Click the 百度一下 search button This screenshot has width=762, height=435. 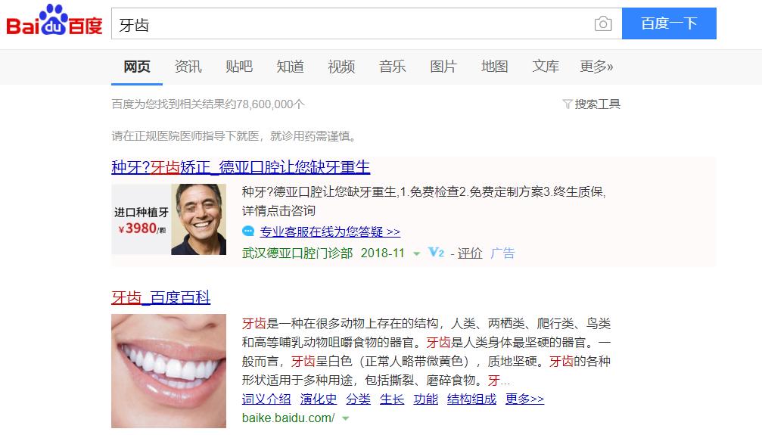coord(669,23)
